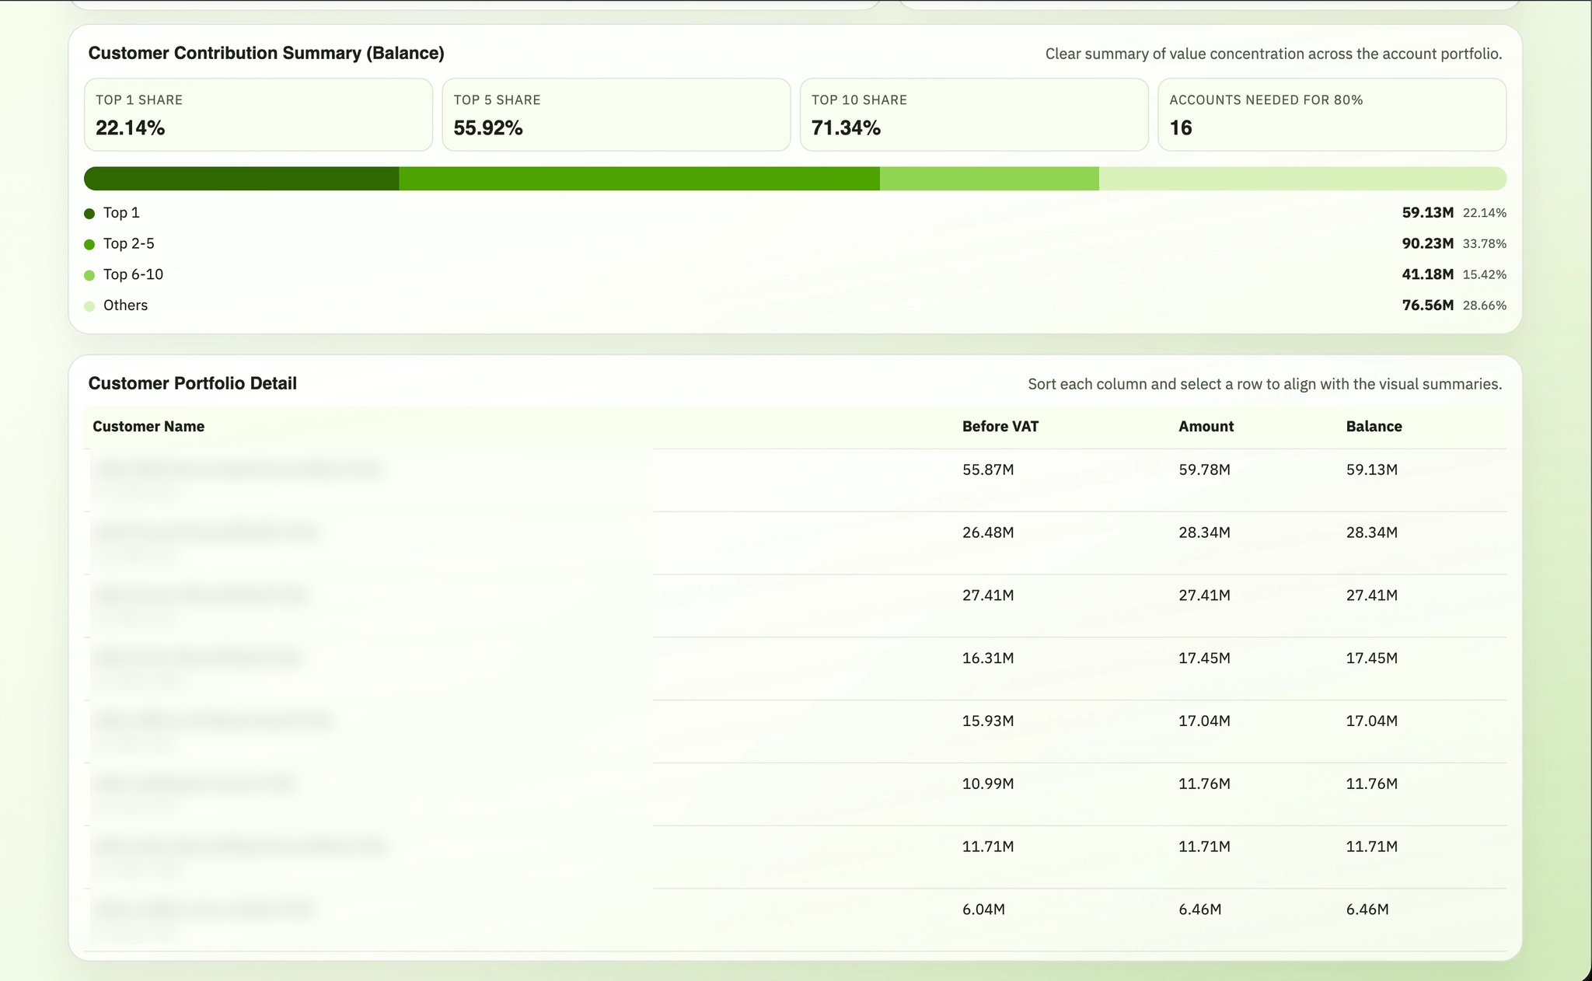Click the 11.71M Balance cell

coord(1372,847)
